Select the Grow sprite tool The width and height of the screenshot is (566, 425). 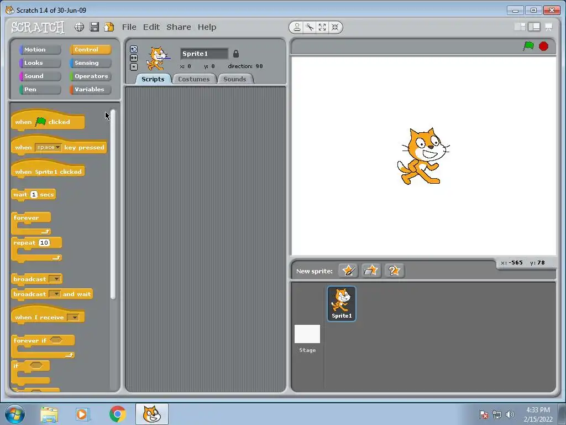[x=322, y=27]
